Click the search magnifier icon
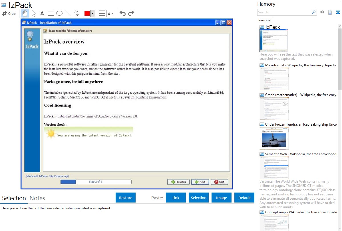342x231 pixels. tap(313, 12)
